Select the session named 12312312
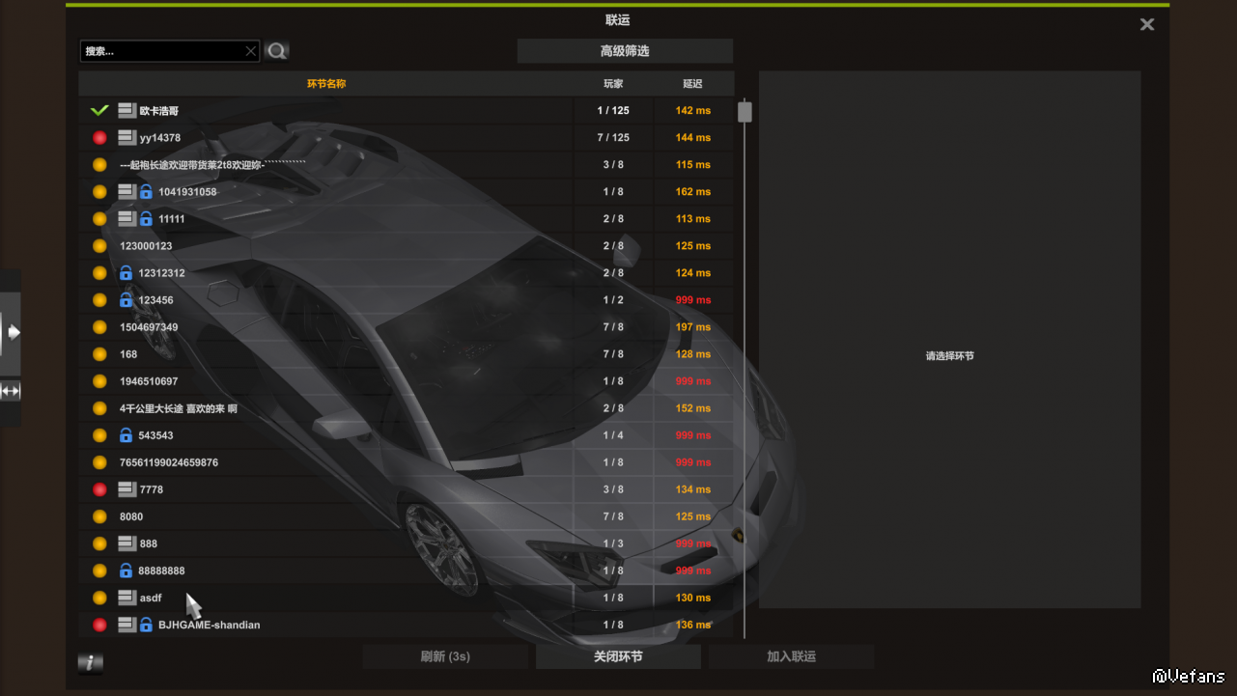The image size is (1237, 696). pos(407,273)
